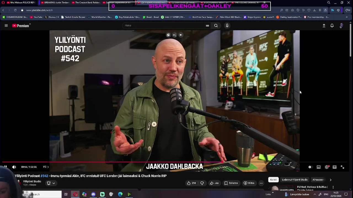This screenshot has width=353, height=198.
Task: Open the Best Free Face Swap bookmark
Action: pos(201,17)
